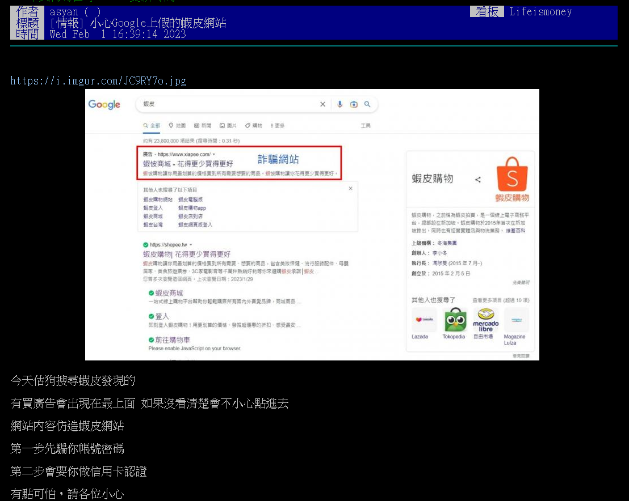This screenshot has height=501, width=629.
Task: Click the magnifier search icon in search box
Action: point(367,104)
